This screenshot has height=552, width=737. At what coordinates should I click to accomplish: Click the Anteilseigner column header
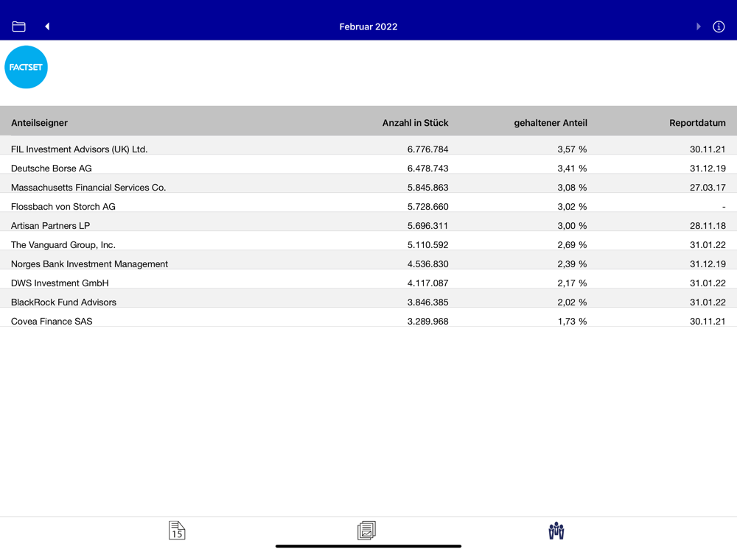[40, 123]
